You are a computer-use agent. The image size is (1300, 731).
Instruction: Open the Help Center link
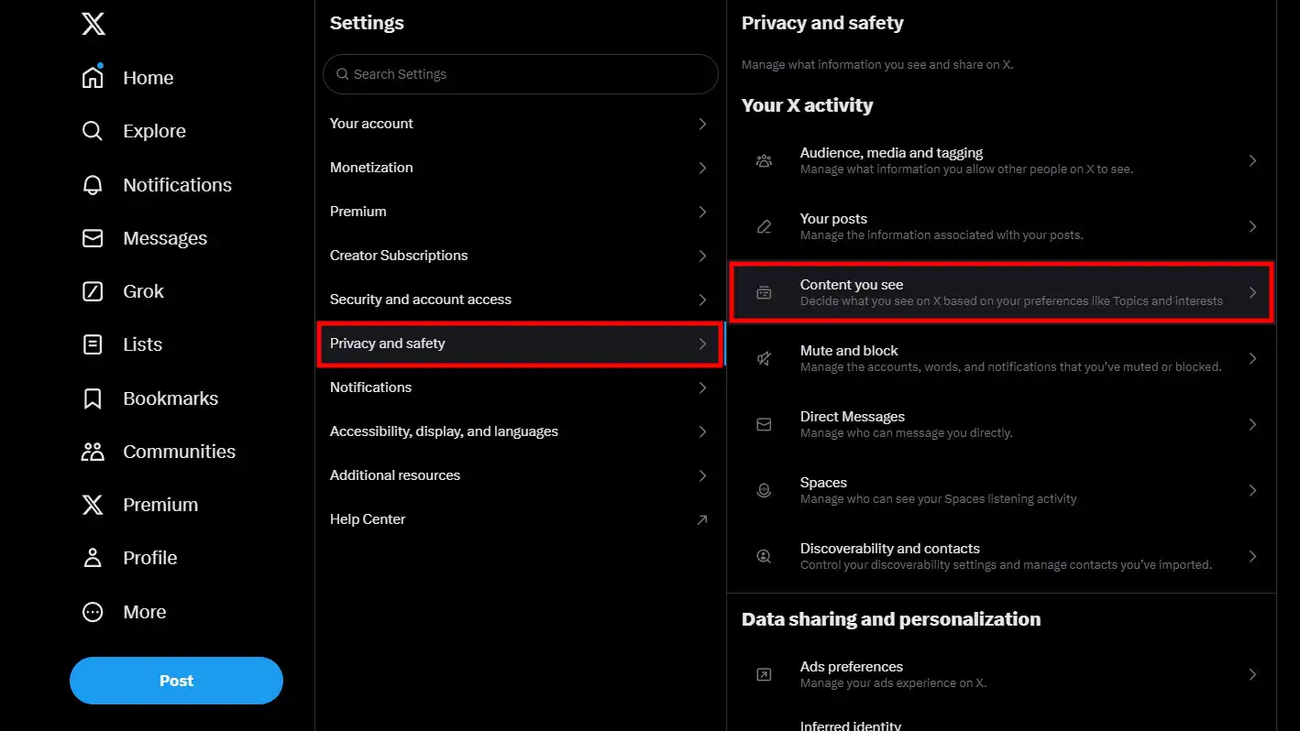[x=519, y=518]
